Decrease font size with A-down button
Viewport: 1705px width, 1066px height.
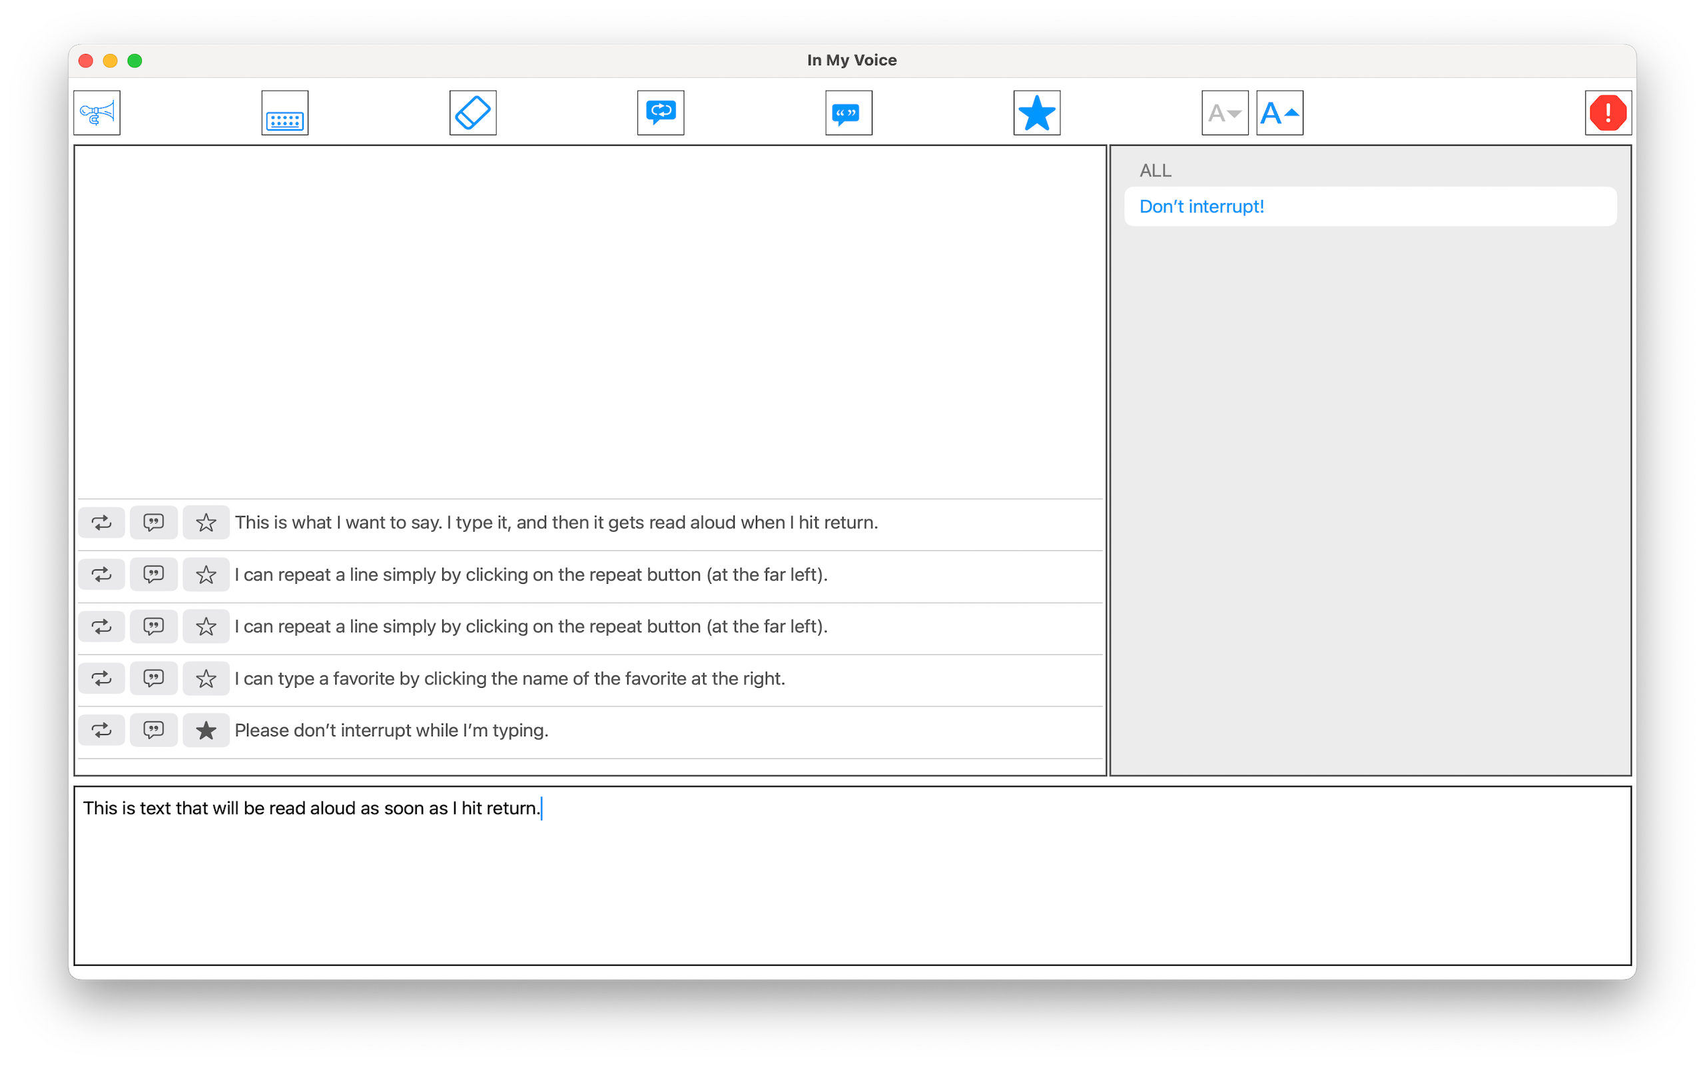(x=1225, y=113)
